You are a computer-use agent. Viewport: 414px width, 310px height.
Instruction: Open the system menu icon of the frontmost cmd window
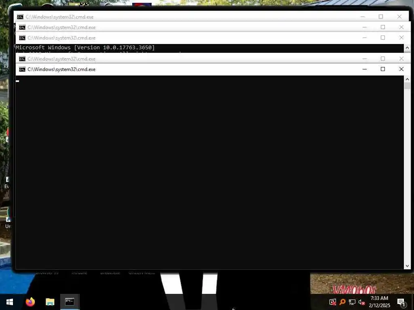(22, 69)
